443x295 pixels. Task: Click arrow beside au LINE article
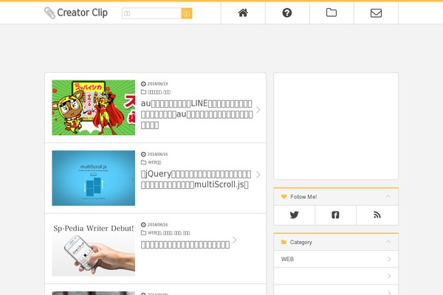[x=258, y=110]
